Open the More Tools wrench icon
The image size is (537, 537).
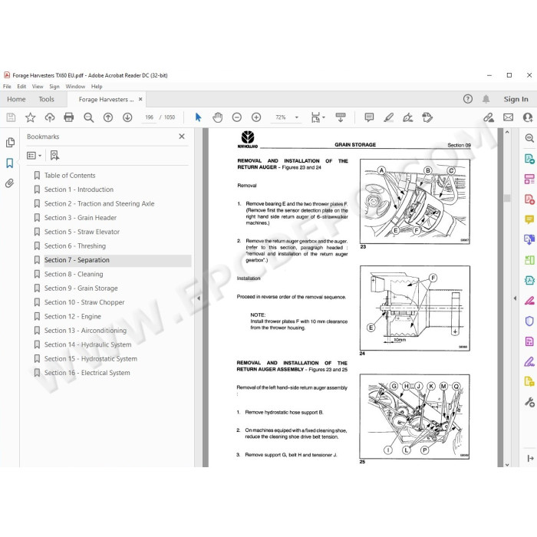click(x=529, y=402)
